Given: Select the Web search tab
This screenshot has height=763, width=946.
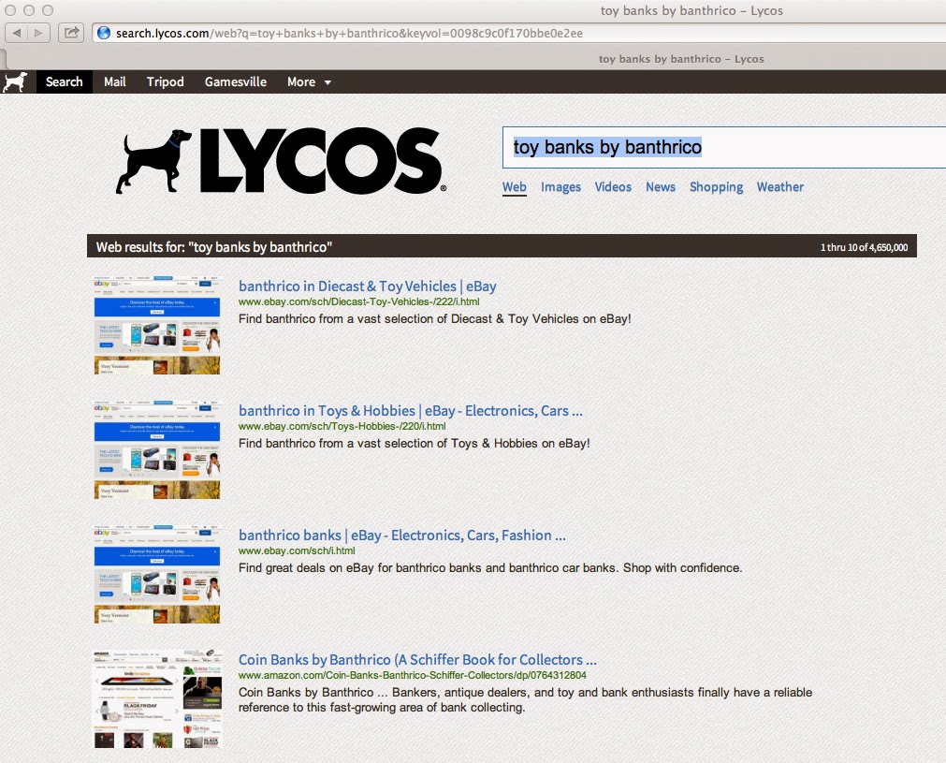Looking at the screenshot, I should 514,187.
